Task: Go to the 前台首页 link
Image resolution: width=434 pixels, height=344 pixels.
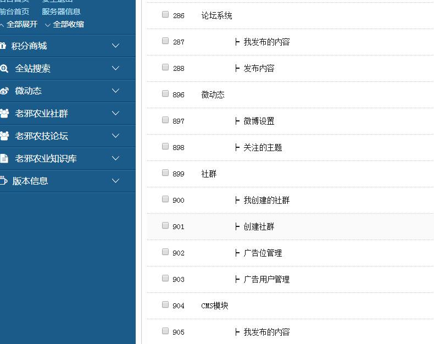Action: click(x=14, y=12)
